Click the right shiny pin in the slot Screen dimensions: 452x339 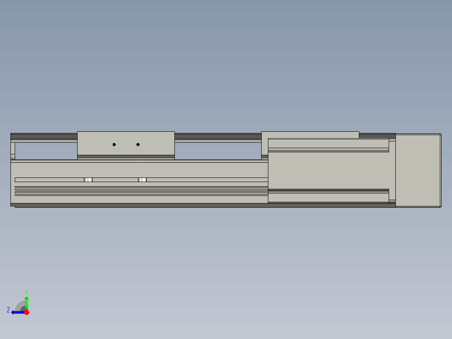pos(143,180)
